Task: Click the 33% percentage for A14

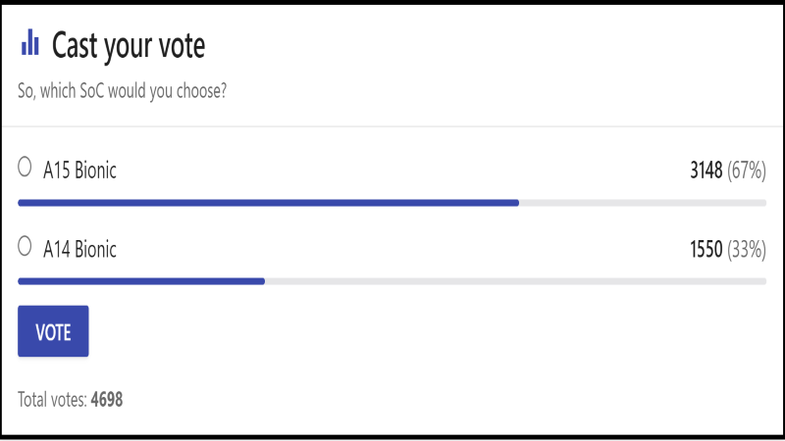Action: coord(746,250)
